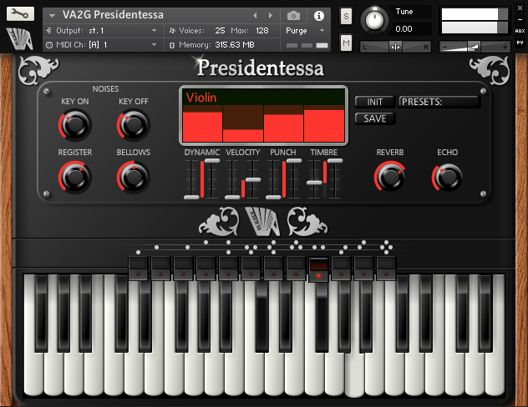Open the VA2G Presidentessa instrument name menu

point(150,15)
